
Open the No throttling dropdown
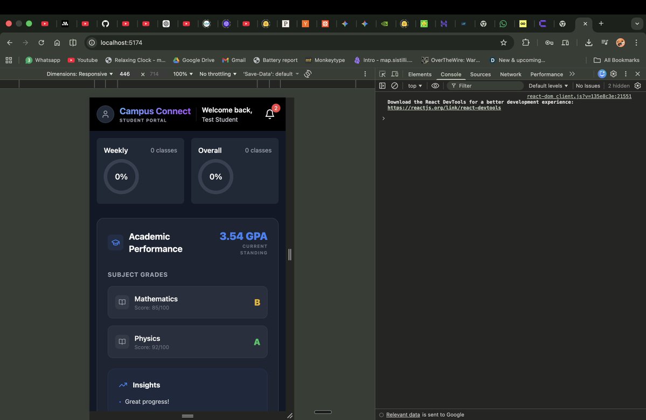[x=218, y=74]
